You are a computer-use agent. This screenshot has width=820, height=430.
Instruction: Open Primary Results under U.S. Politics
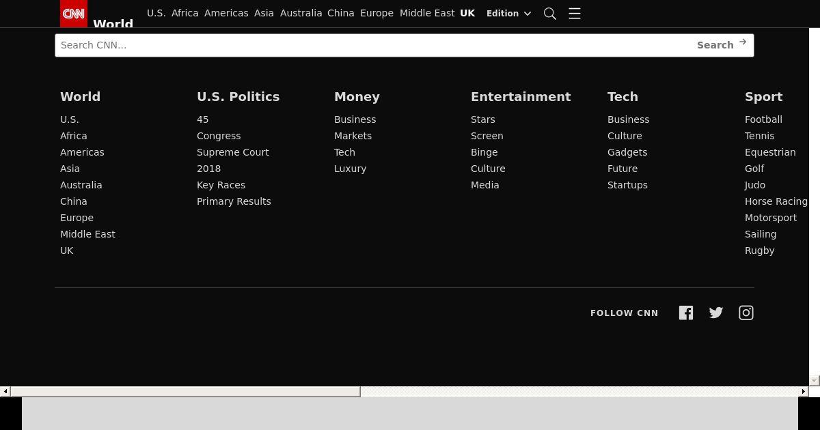point(234,201)
